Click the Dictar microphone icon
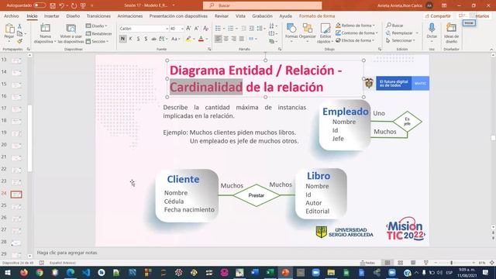The height and width of the screenshot is (279, 496). coord(432,29)
